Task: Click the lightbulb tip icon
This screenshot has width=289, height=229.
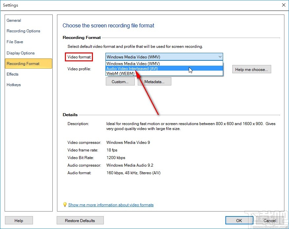Action: point(65,205)
